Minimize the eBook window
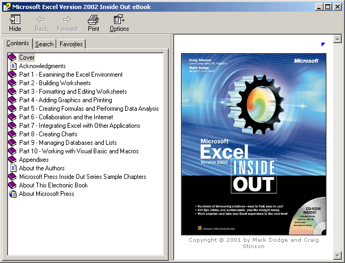 (319, 7)
